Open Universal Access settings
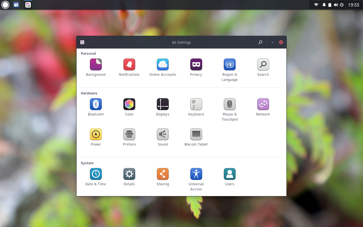363x227 pixels. click(x=196, y=174)
